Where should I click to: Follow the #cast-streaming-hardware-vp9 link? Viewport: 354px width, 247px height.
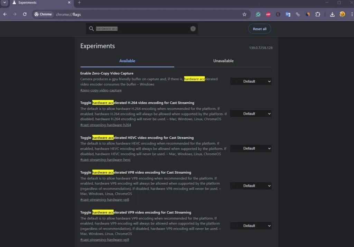[x=104, y=240]
